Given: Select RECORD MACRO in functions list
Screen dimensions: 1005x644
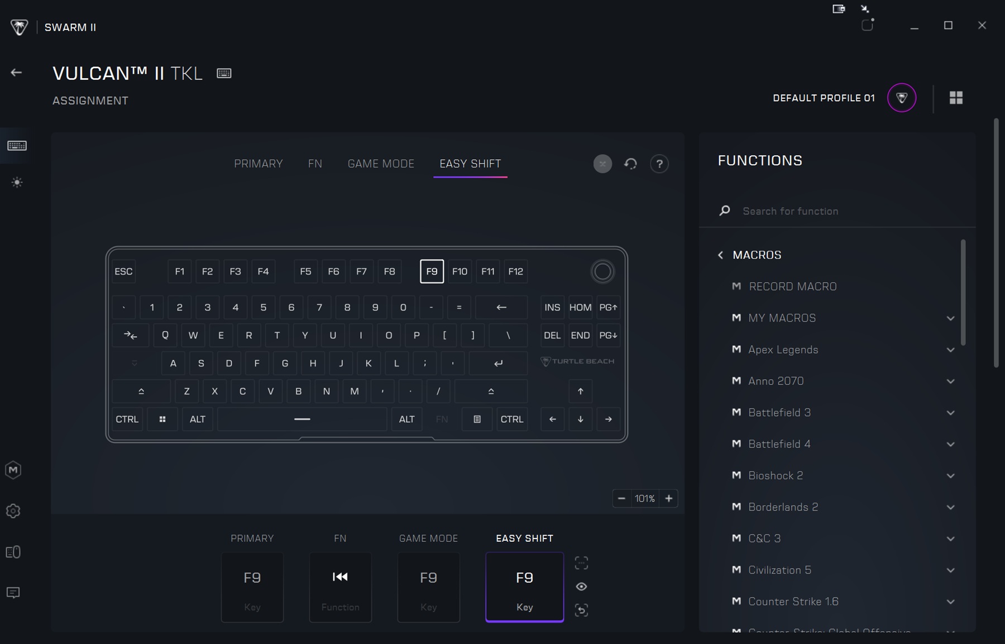Looking at the screenshot, I should pyautogui.click(x=792, y=287).
